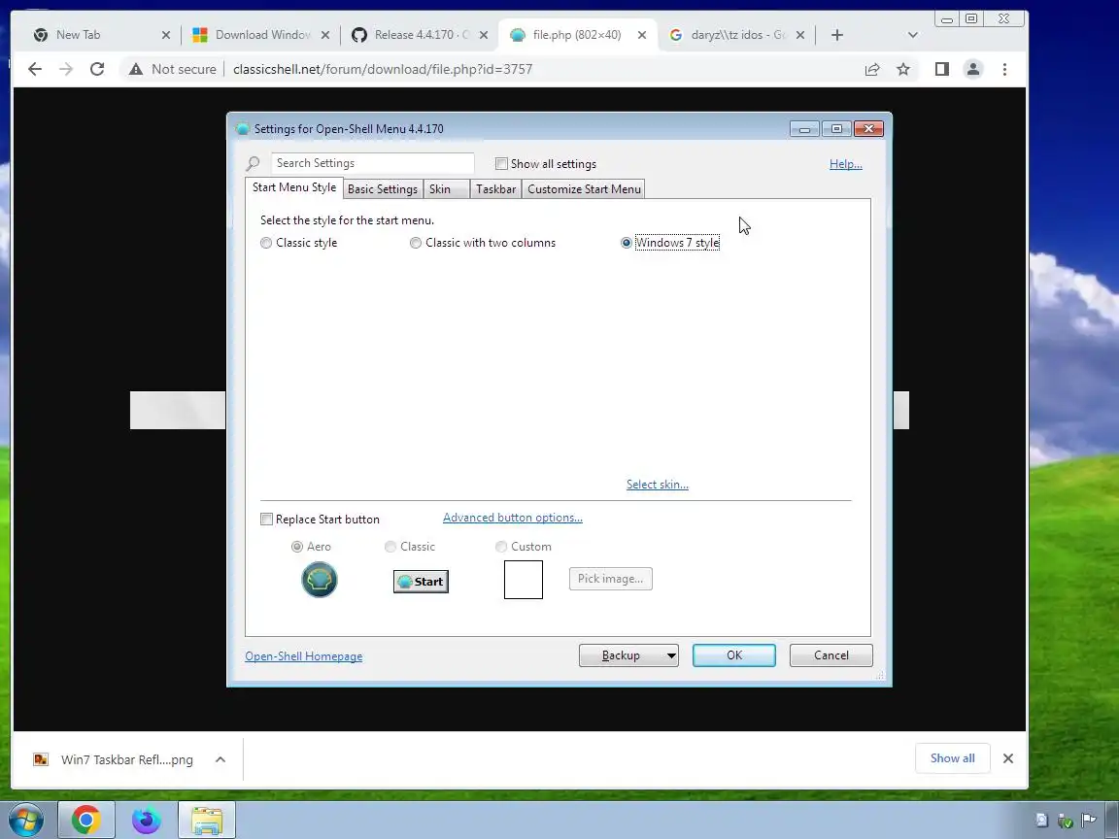
Task: Cancel the Open-Shell settings dialog
Action: [831, 655]
